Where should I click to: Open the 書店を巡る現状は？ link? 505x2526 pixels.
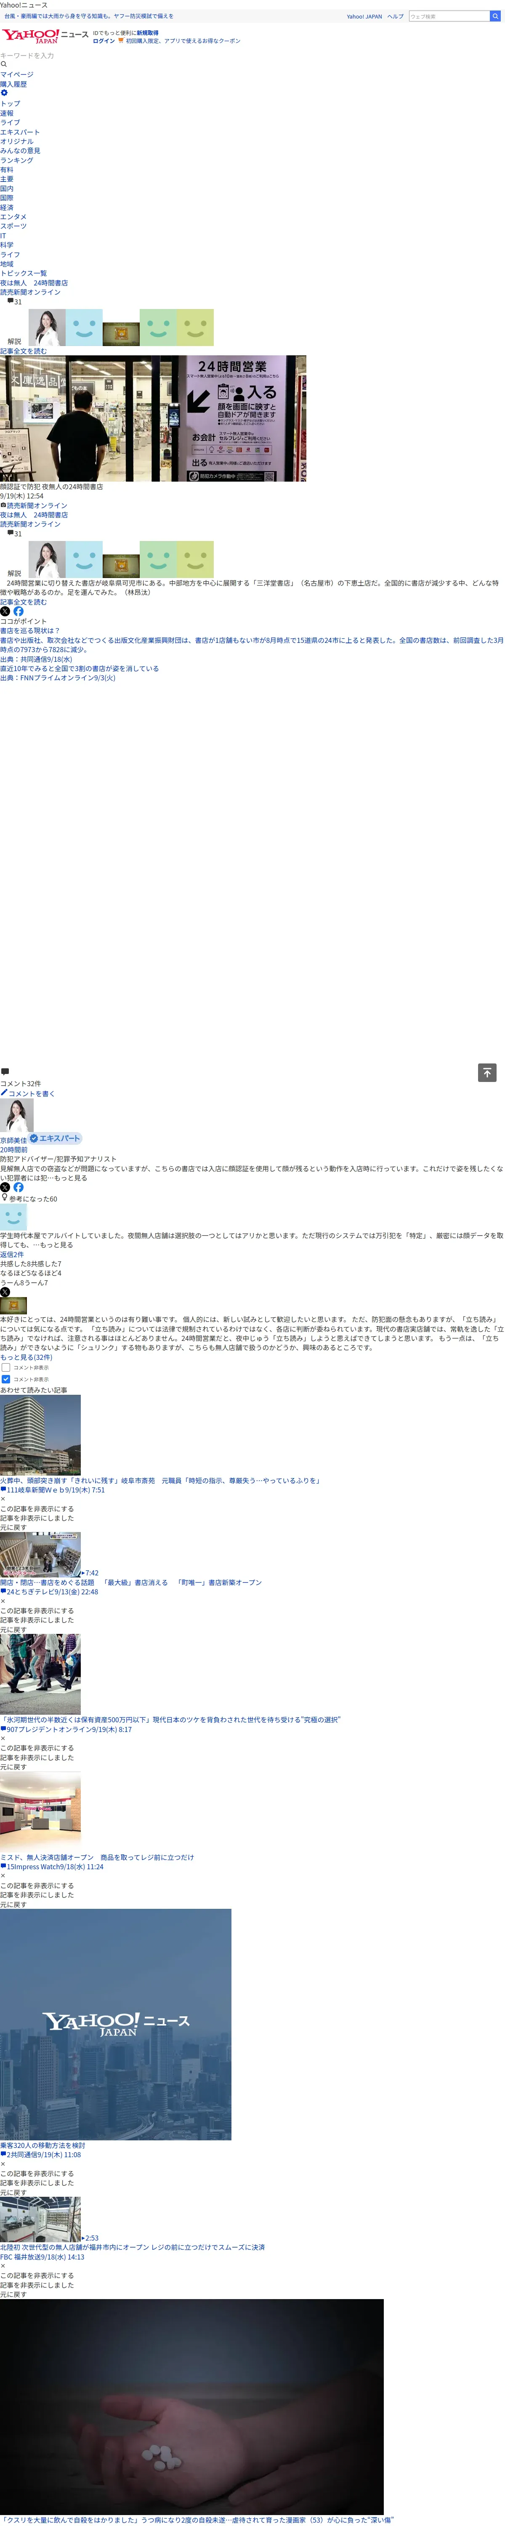(29, 631)
